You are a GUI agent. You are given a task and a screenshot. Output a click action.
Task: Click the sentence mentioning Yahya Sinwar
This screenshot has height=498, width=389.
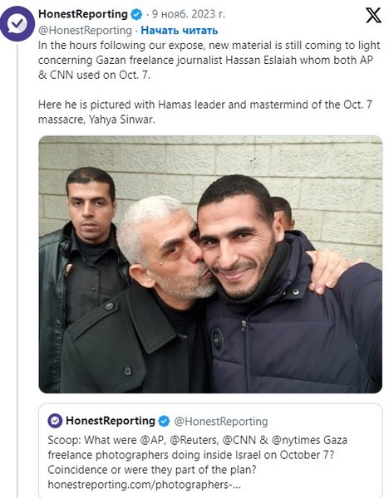pos(204,112)
